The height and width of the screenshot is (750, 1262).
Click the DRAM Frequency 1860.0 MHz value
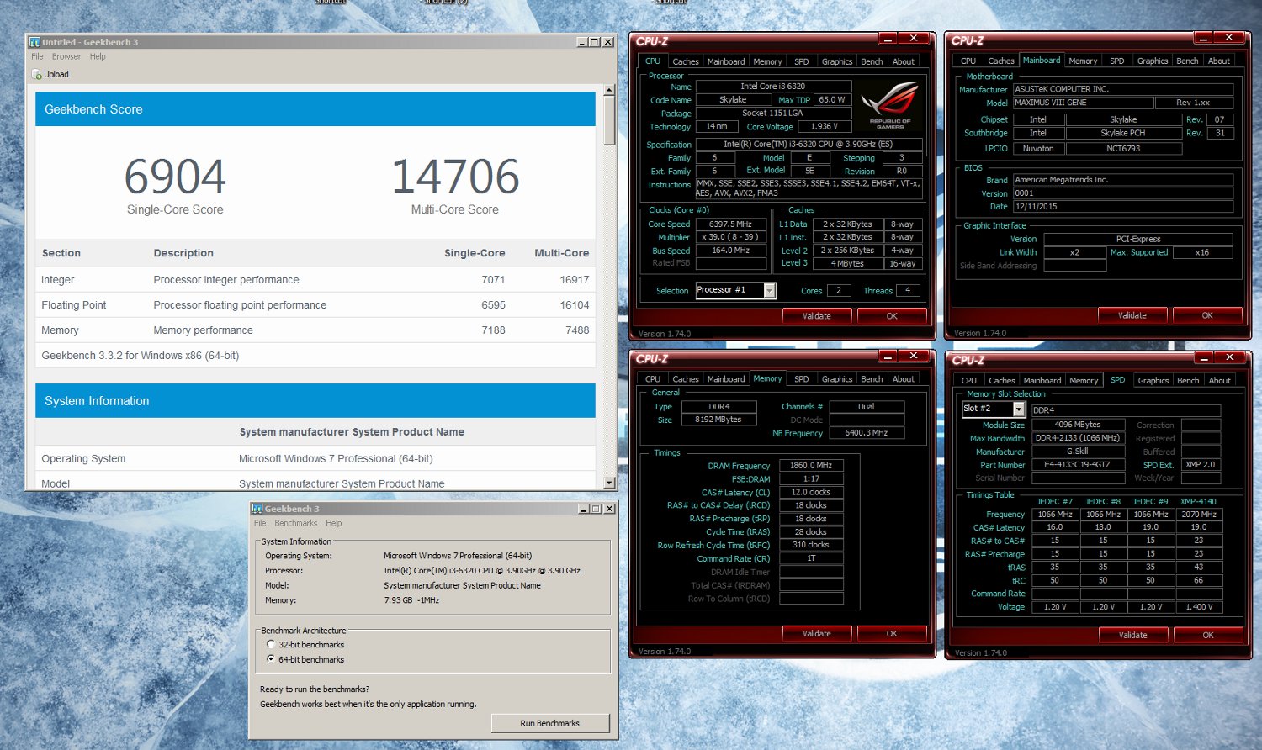point(811,466)
